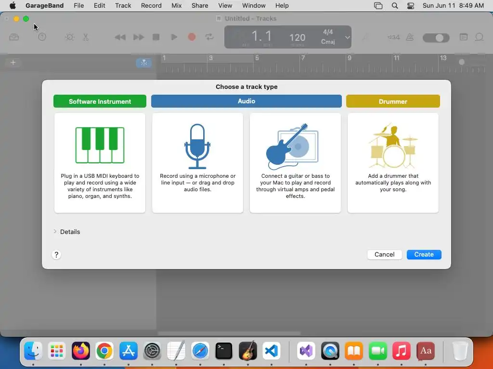493x369 pixels.
Task: Open the Music app from the Dock
Action: click(x=402, y=351)
